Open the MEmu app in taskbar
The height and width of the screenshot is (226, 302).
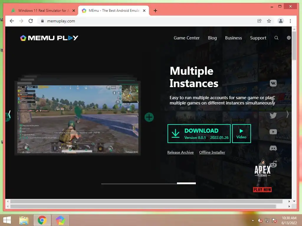pyautogui.click(x=60, y=220)
